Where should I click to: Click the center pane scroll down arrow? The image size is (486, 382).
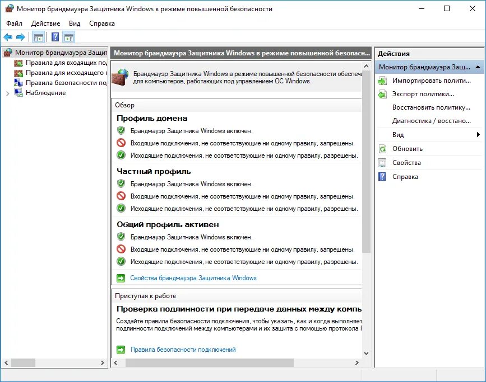click(367, 353)
